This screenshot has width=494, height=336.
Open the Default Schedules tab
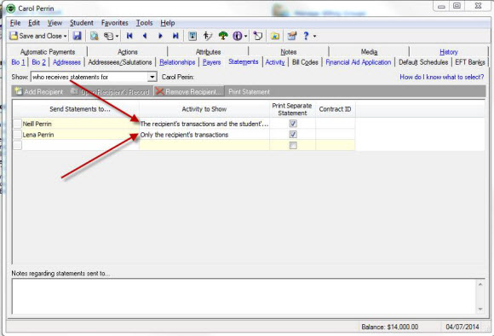(423, 62)
